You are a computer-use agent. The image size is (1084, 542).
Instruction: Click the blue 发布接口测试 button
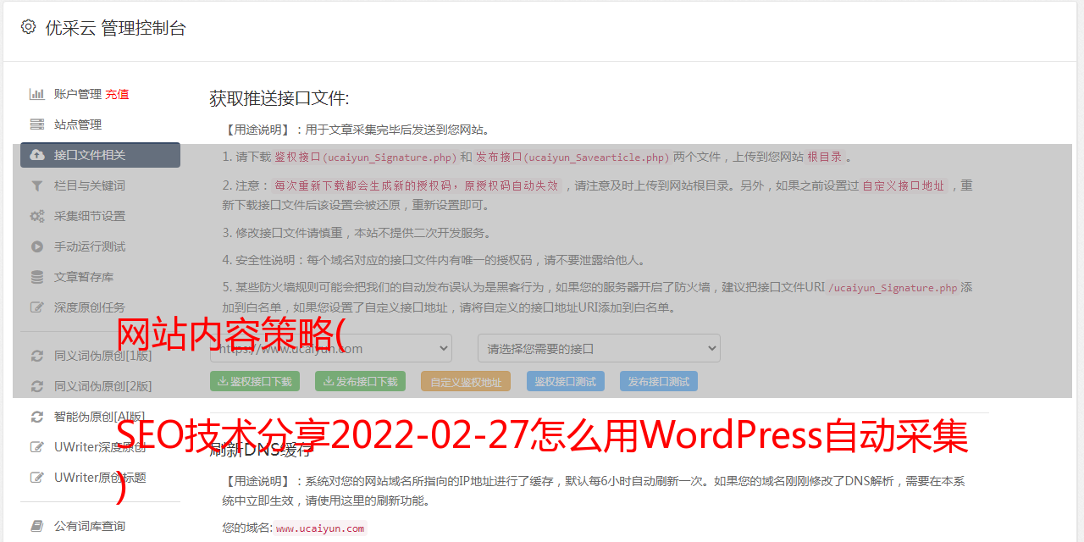click(659, 381)
